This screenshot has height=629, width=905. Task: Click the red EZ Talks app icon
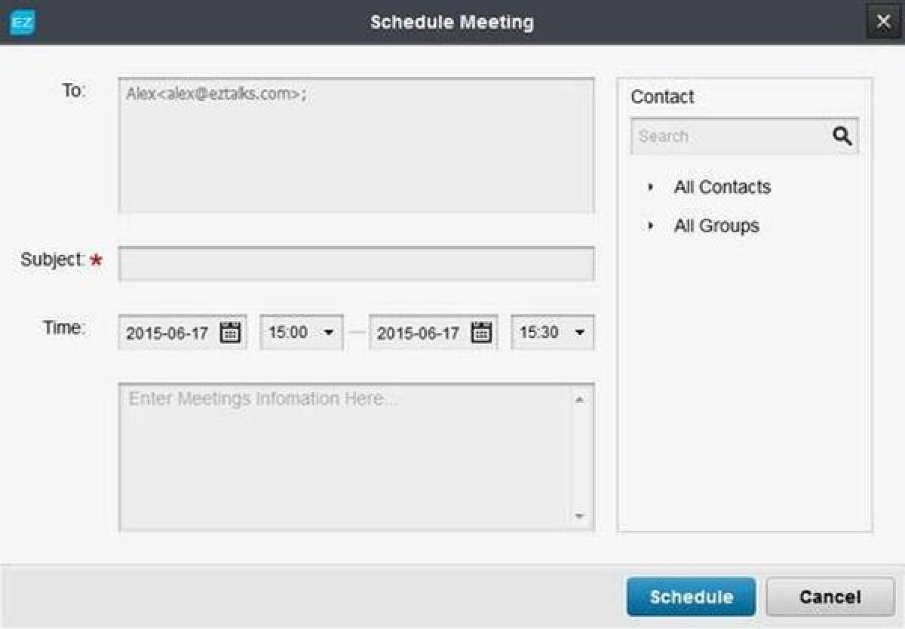[24, 21]
